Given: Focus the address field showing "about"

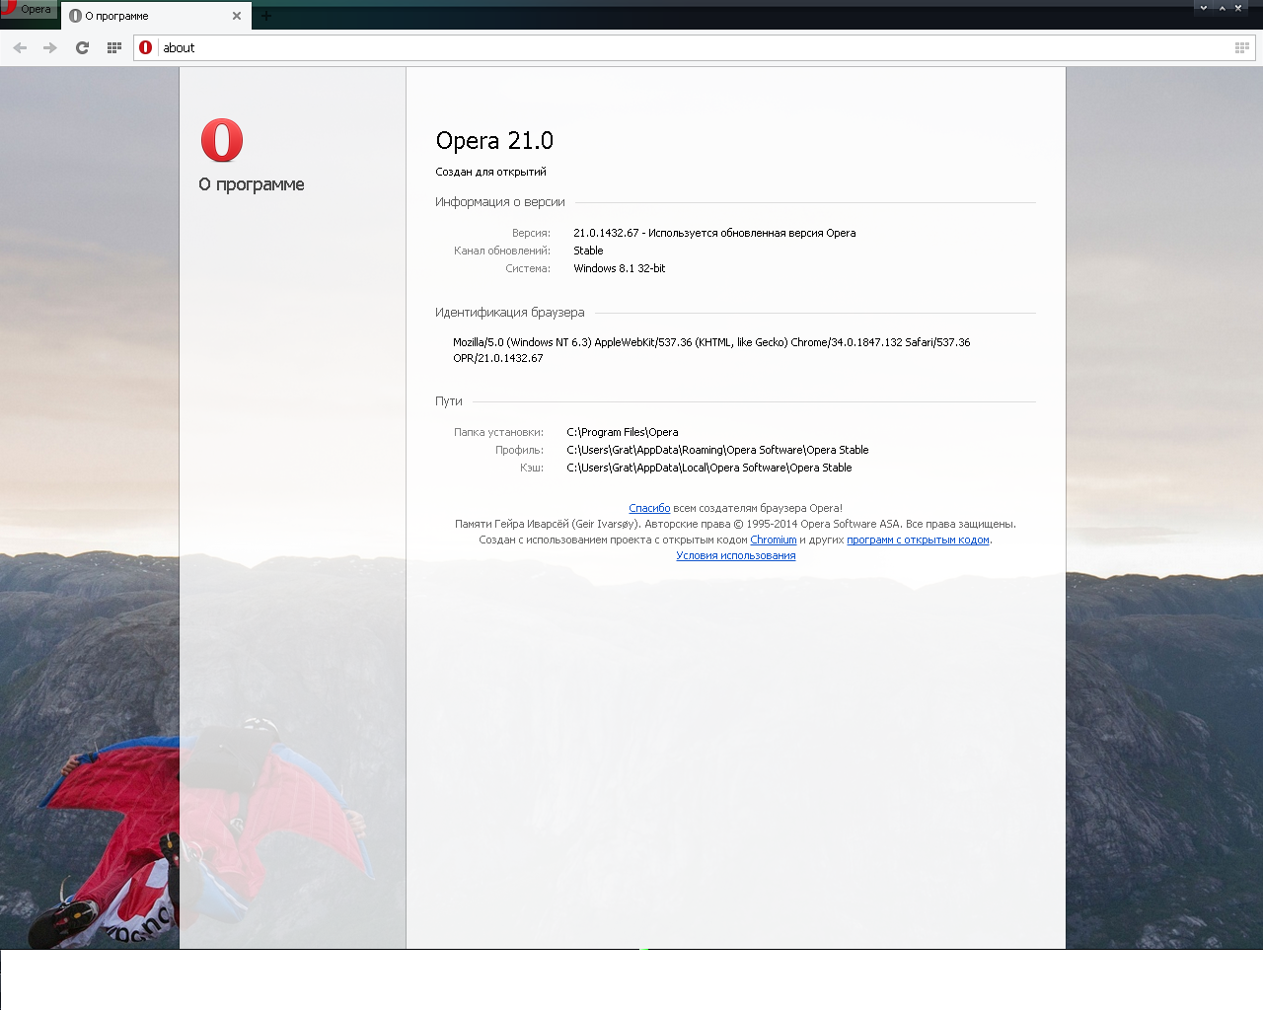Looking at the screenshot, I should (694, 47).
